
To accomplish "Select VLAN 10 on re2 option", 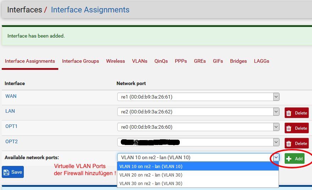I will 198,166.
